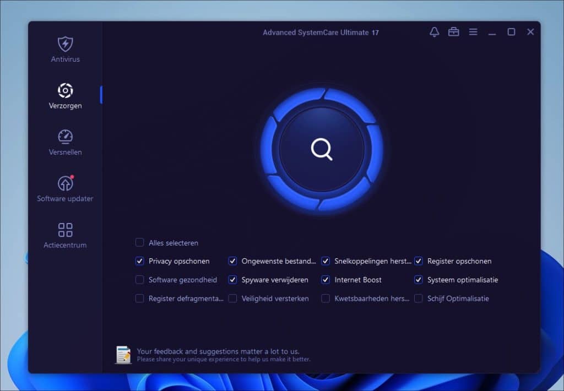Open the hamburger options menu
Screen dimensions: 564x391
click(473, 32)
